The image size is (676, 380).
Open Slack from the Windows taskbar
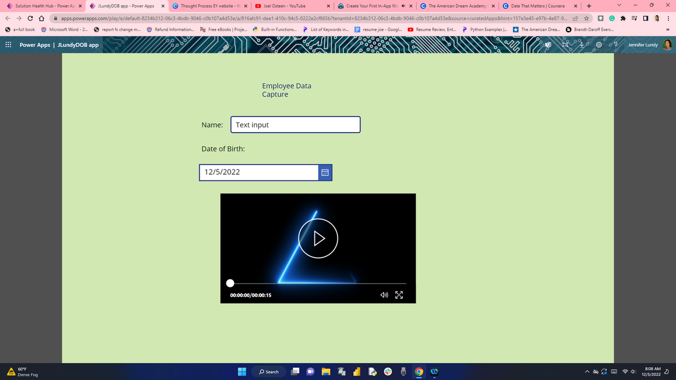(x=388, y=372)
